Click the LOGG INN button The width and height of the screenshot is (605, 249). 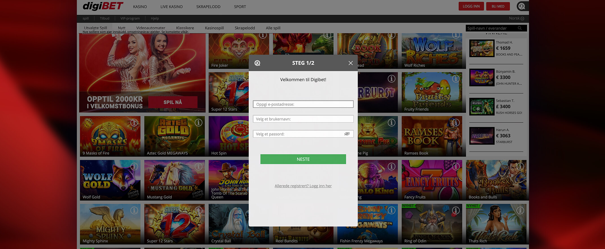471,6
